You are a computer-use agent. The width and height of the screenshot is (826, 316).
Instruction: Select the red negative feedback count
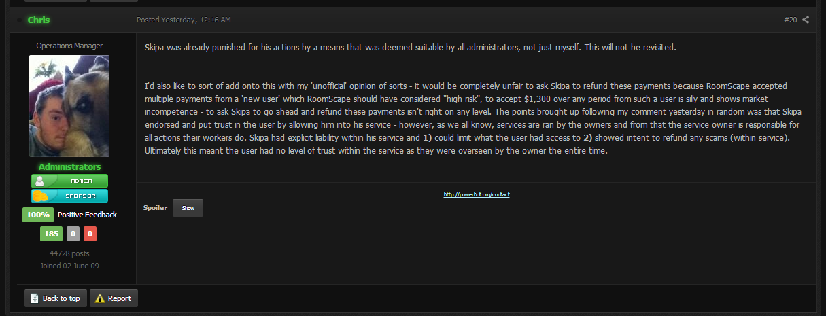[90, 234]
